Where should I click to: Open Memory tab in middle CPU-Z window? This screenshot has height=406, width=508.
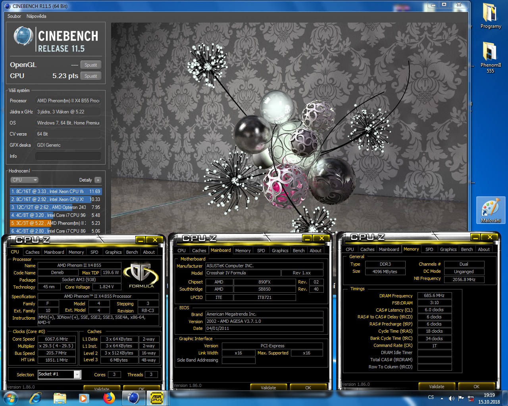pos(243,251)
